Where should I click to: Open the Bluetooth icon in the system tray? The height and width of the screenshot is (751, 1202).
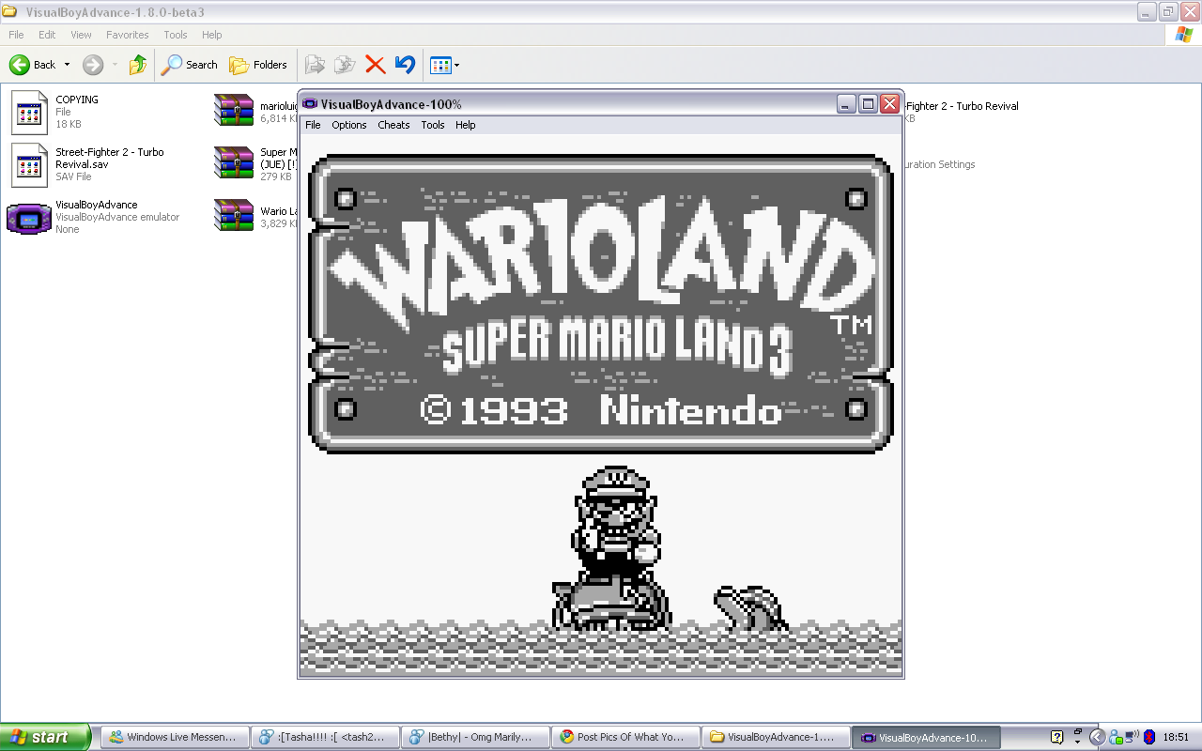[1149, 738]
